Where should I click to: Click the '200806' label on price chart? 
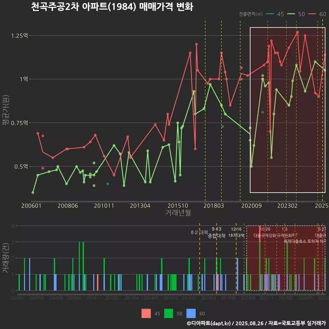[68, 206]
